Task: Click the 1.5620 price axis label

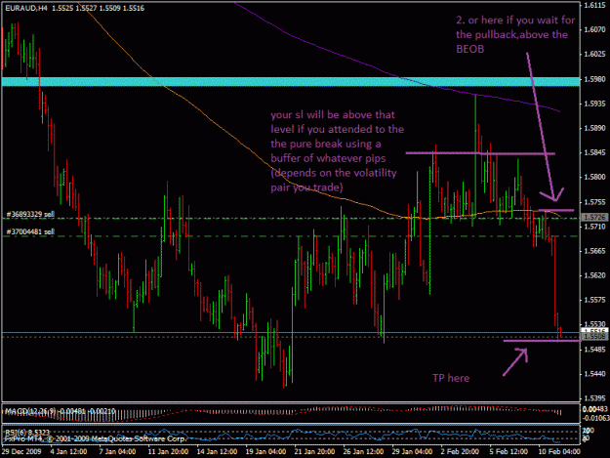Action: (x=594, y=275)
